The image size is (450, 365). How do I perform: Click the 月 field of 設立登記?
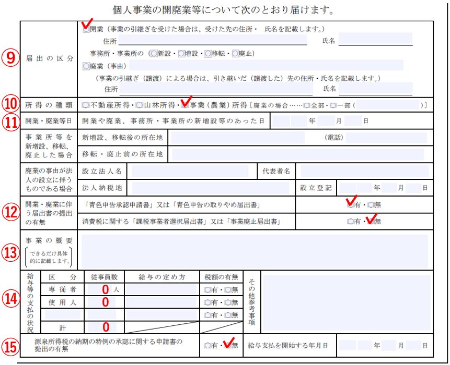tap(389, 188)
